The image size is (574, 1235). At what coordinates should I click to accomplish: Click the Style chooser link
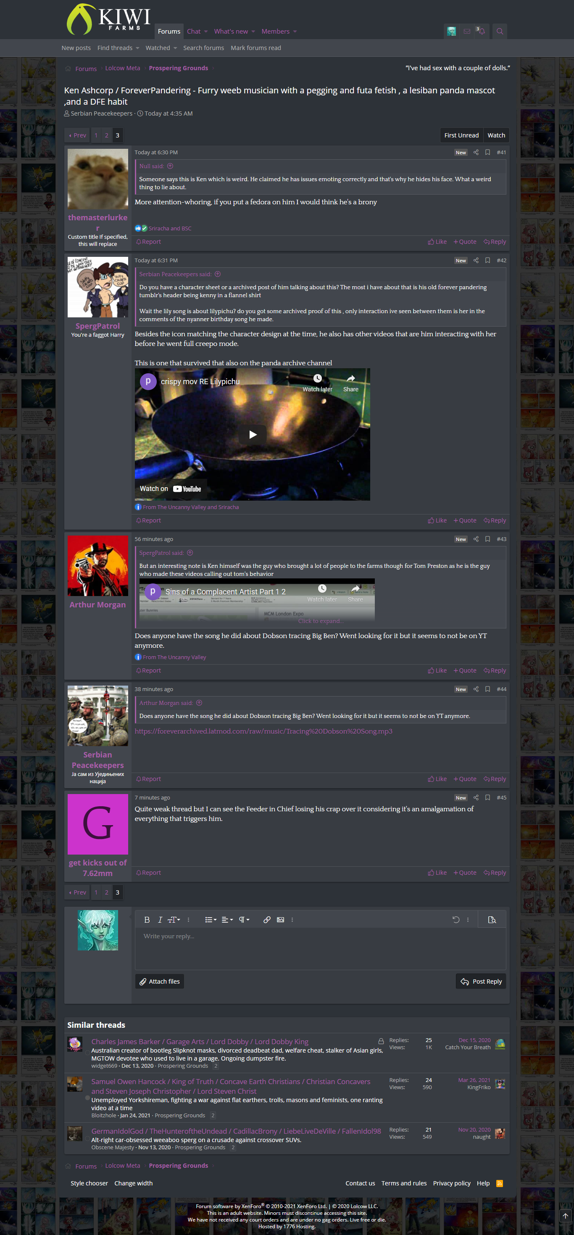(x=89, y=1183)
